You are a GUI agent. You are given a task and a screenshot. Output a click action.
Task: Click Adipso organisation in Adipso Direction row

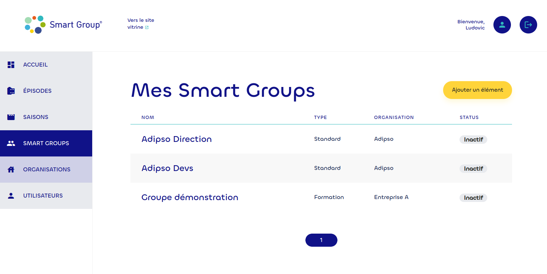384,139
